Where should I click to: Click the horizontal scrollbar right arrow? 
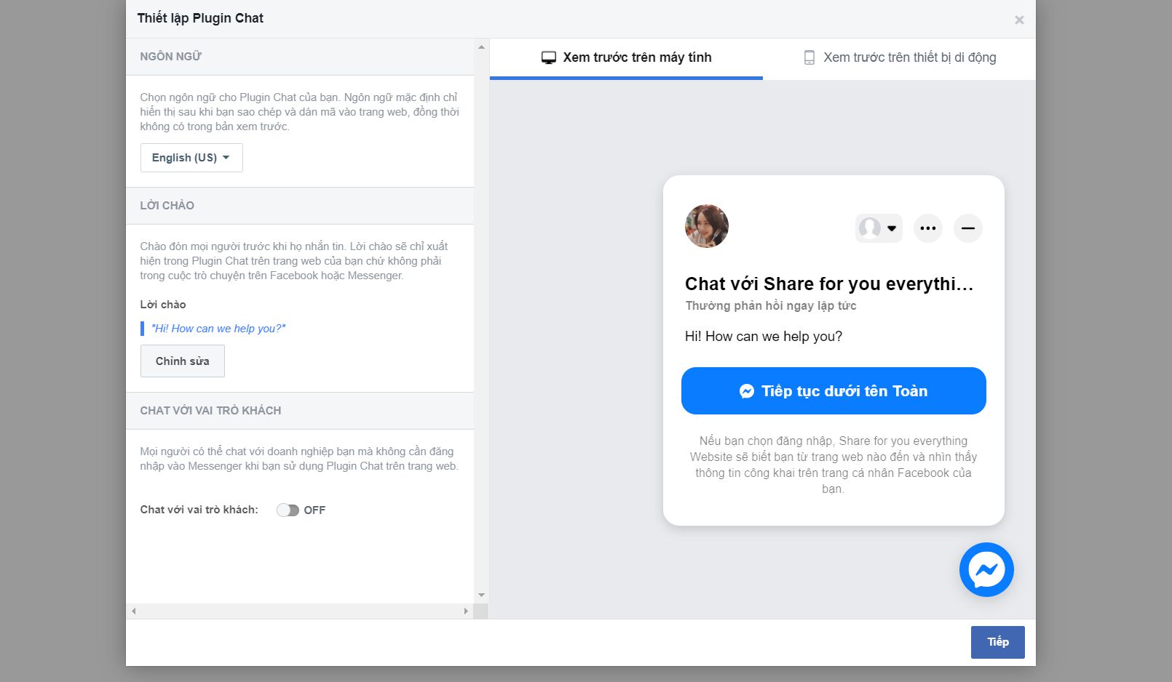466,611
